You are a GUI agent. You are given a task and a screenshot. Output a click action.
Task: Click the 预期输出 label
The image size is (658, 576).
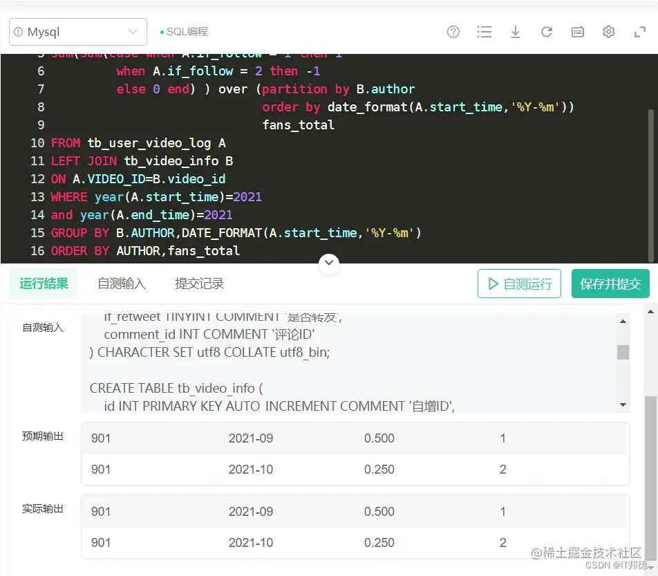42,436
